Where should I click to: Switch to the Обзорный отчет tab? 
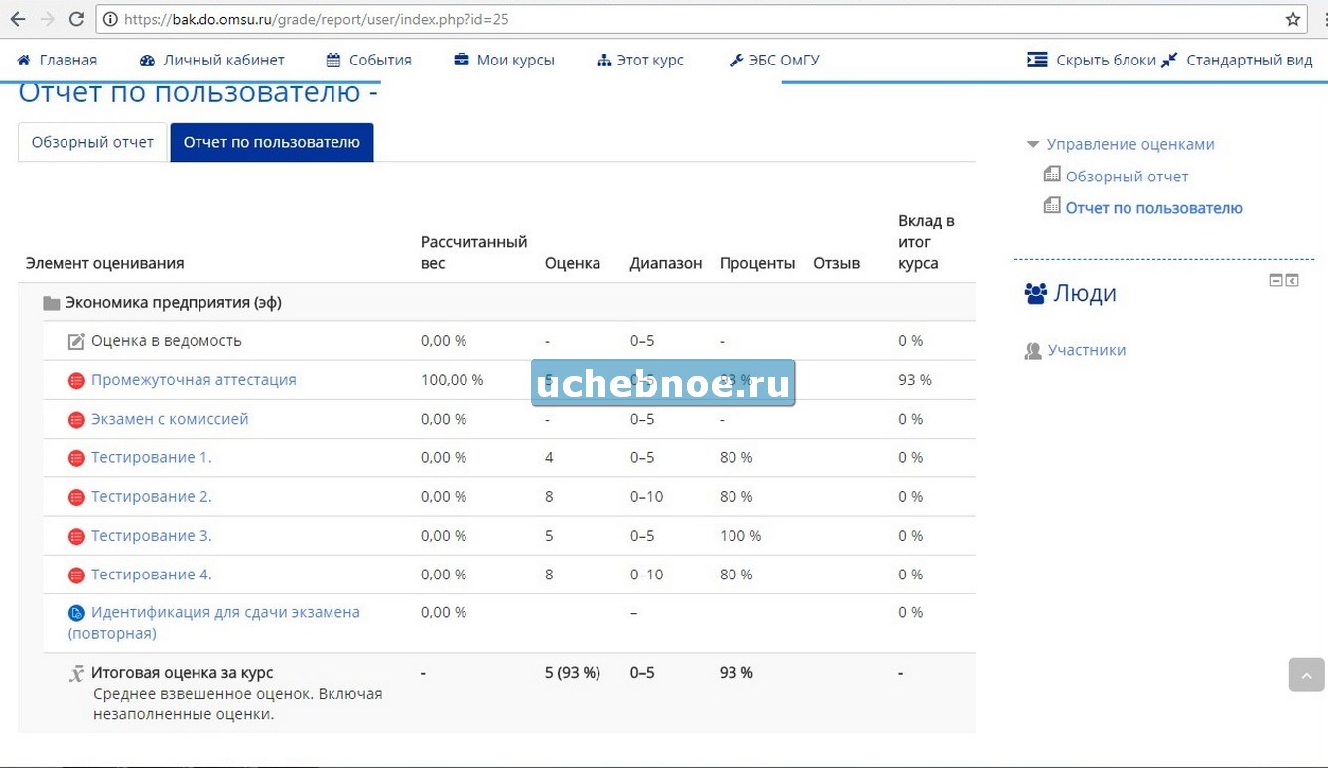(x=92, y=142)
